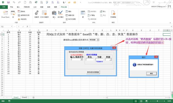The width and height of the screenshot is (173, 103).
Task: Open COM 加载项 dialog
Action: coord(44,14)
